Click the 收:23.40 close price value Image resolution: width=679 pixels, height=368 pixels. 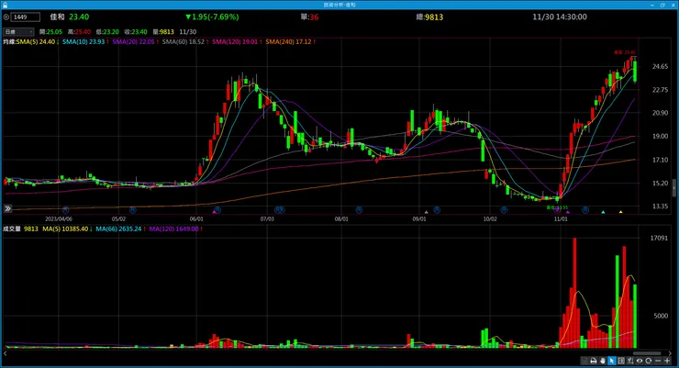[136, 32]
